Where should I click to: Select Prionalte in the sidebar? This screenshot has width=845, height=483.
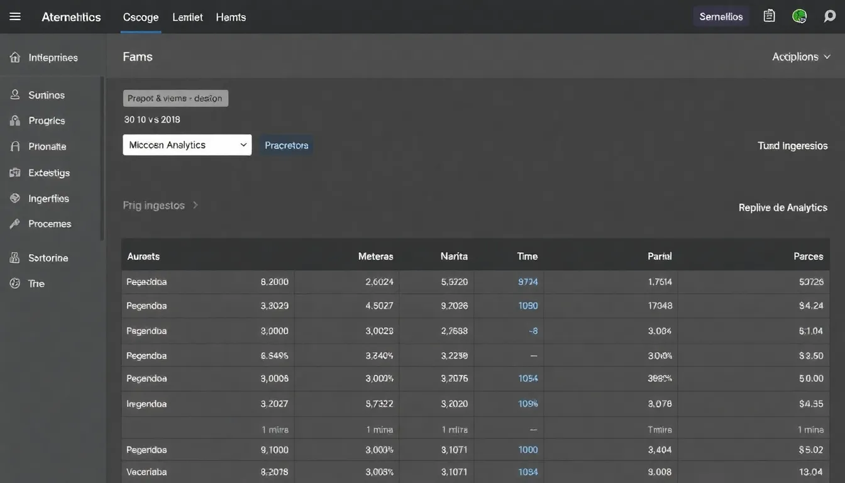(47, 146)
